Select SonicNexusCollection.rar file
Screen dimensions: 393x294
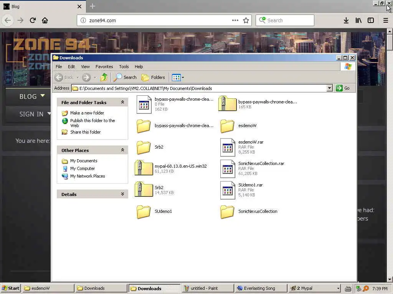pyautogui.click(x=252, y=168)
